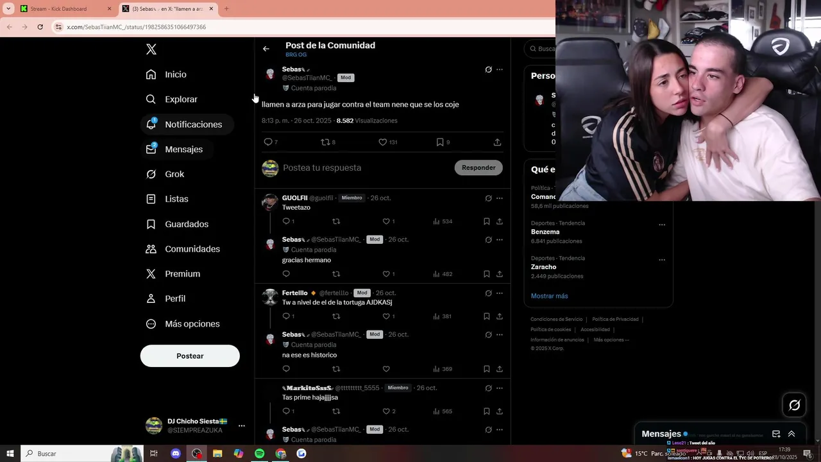Open more options on 'gracias hermano' reply
Screen dimensions: 821x462
click(500, 240)
